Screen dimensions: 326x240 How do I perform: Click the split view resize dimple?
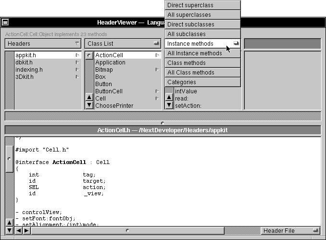[163, 123]
